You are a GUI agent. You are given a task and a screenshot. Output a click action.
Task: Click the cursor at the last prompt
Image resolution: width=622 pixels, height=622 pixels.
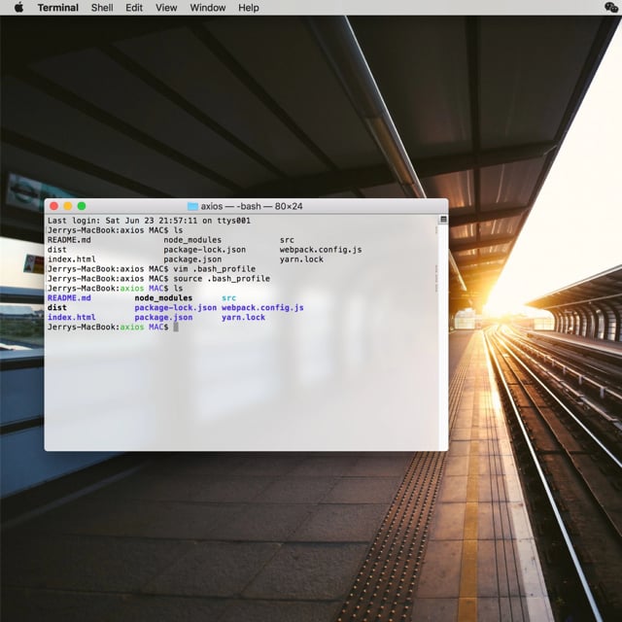(176, 327)
